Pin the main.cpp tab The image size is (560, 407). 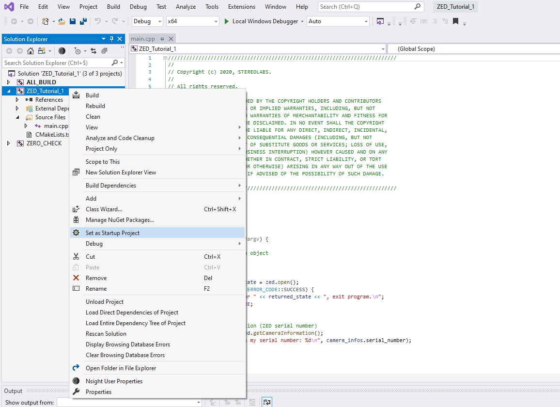[162, 39]
